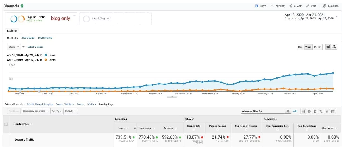Open the Share option
The width and height of the screenshot is (342, 150).
pyautogui.click(x=291, y=6)
